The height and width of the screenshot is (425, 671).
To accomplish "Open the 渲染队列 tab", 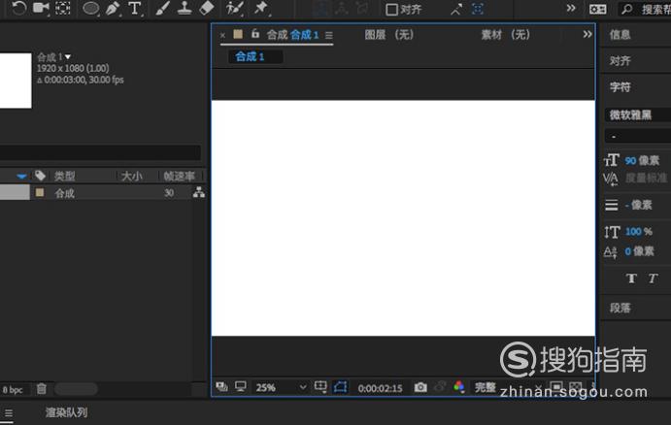I will point(66,412).
